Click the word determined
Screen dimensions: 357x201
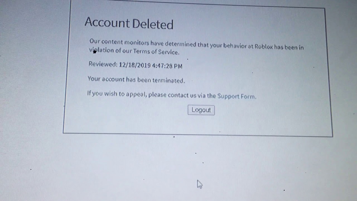[x=180, y=44]
